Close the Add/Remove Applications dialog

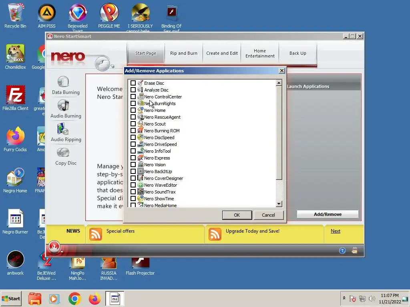(282, 70)
